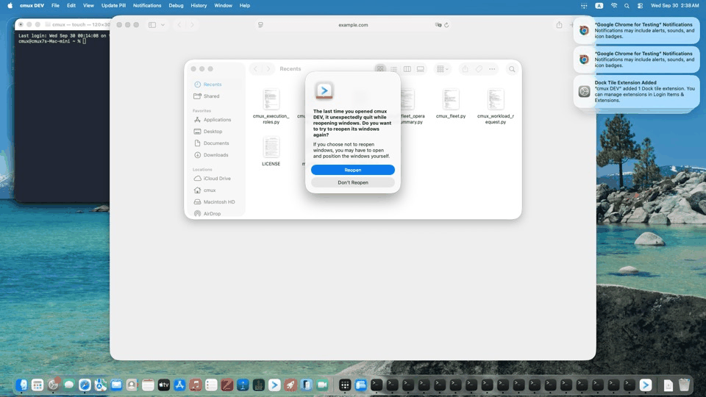The image size is (706, 397).
Task: Click the Dock Tile Extension Added notification
Action: click(x=637, y=91)
